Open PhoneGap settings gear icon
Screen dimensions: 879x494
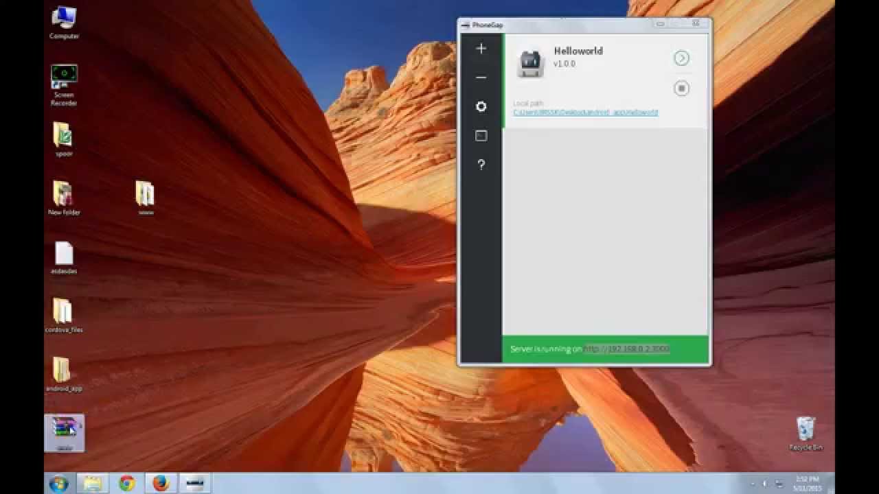[x=481, y=106]
